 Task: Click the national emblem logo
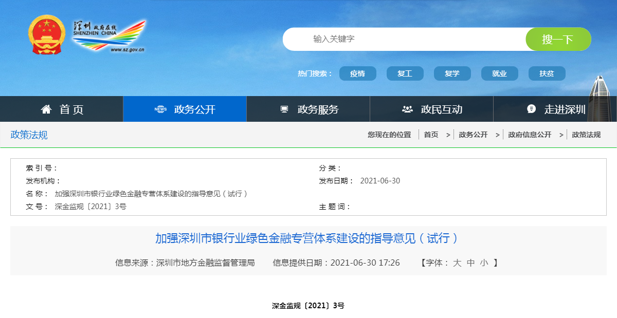coord(47,35)
